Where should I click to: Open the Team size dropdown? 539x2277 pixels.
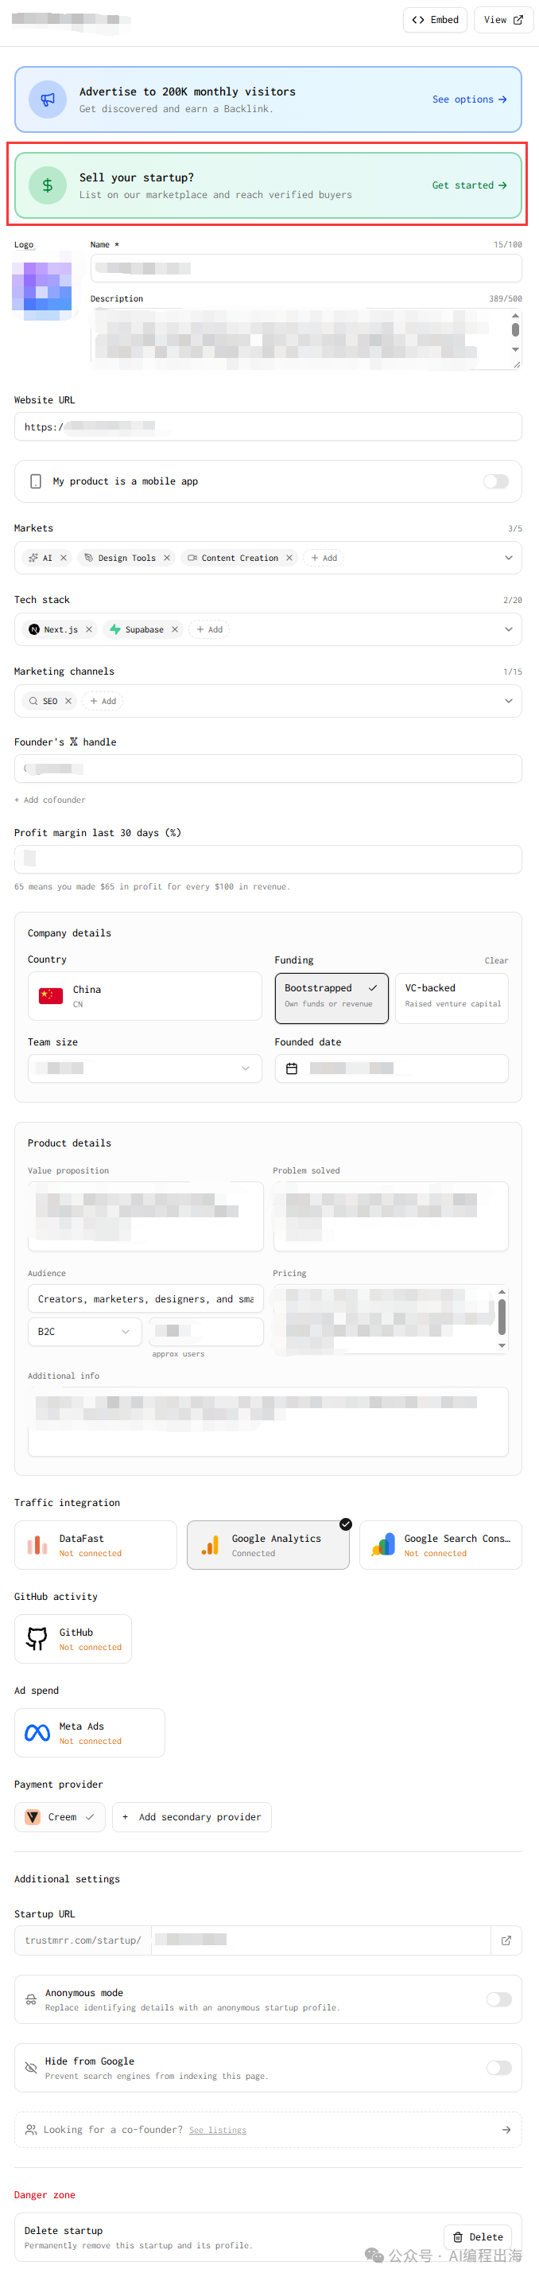click(145, 1069)
